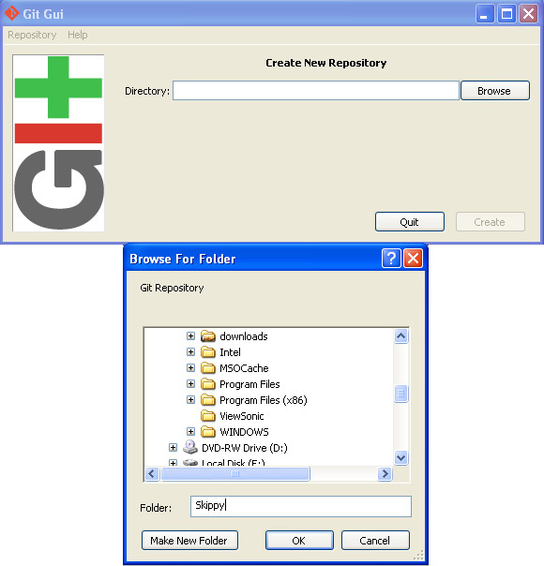Click the help question mark in Browse For Folder
544x566 pixels.
[x=391, y=259]
